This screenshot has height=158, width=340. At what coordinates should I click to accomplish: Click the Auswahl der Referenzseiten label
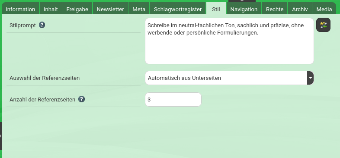coord(45,78)
